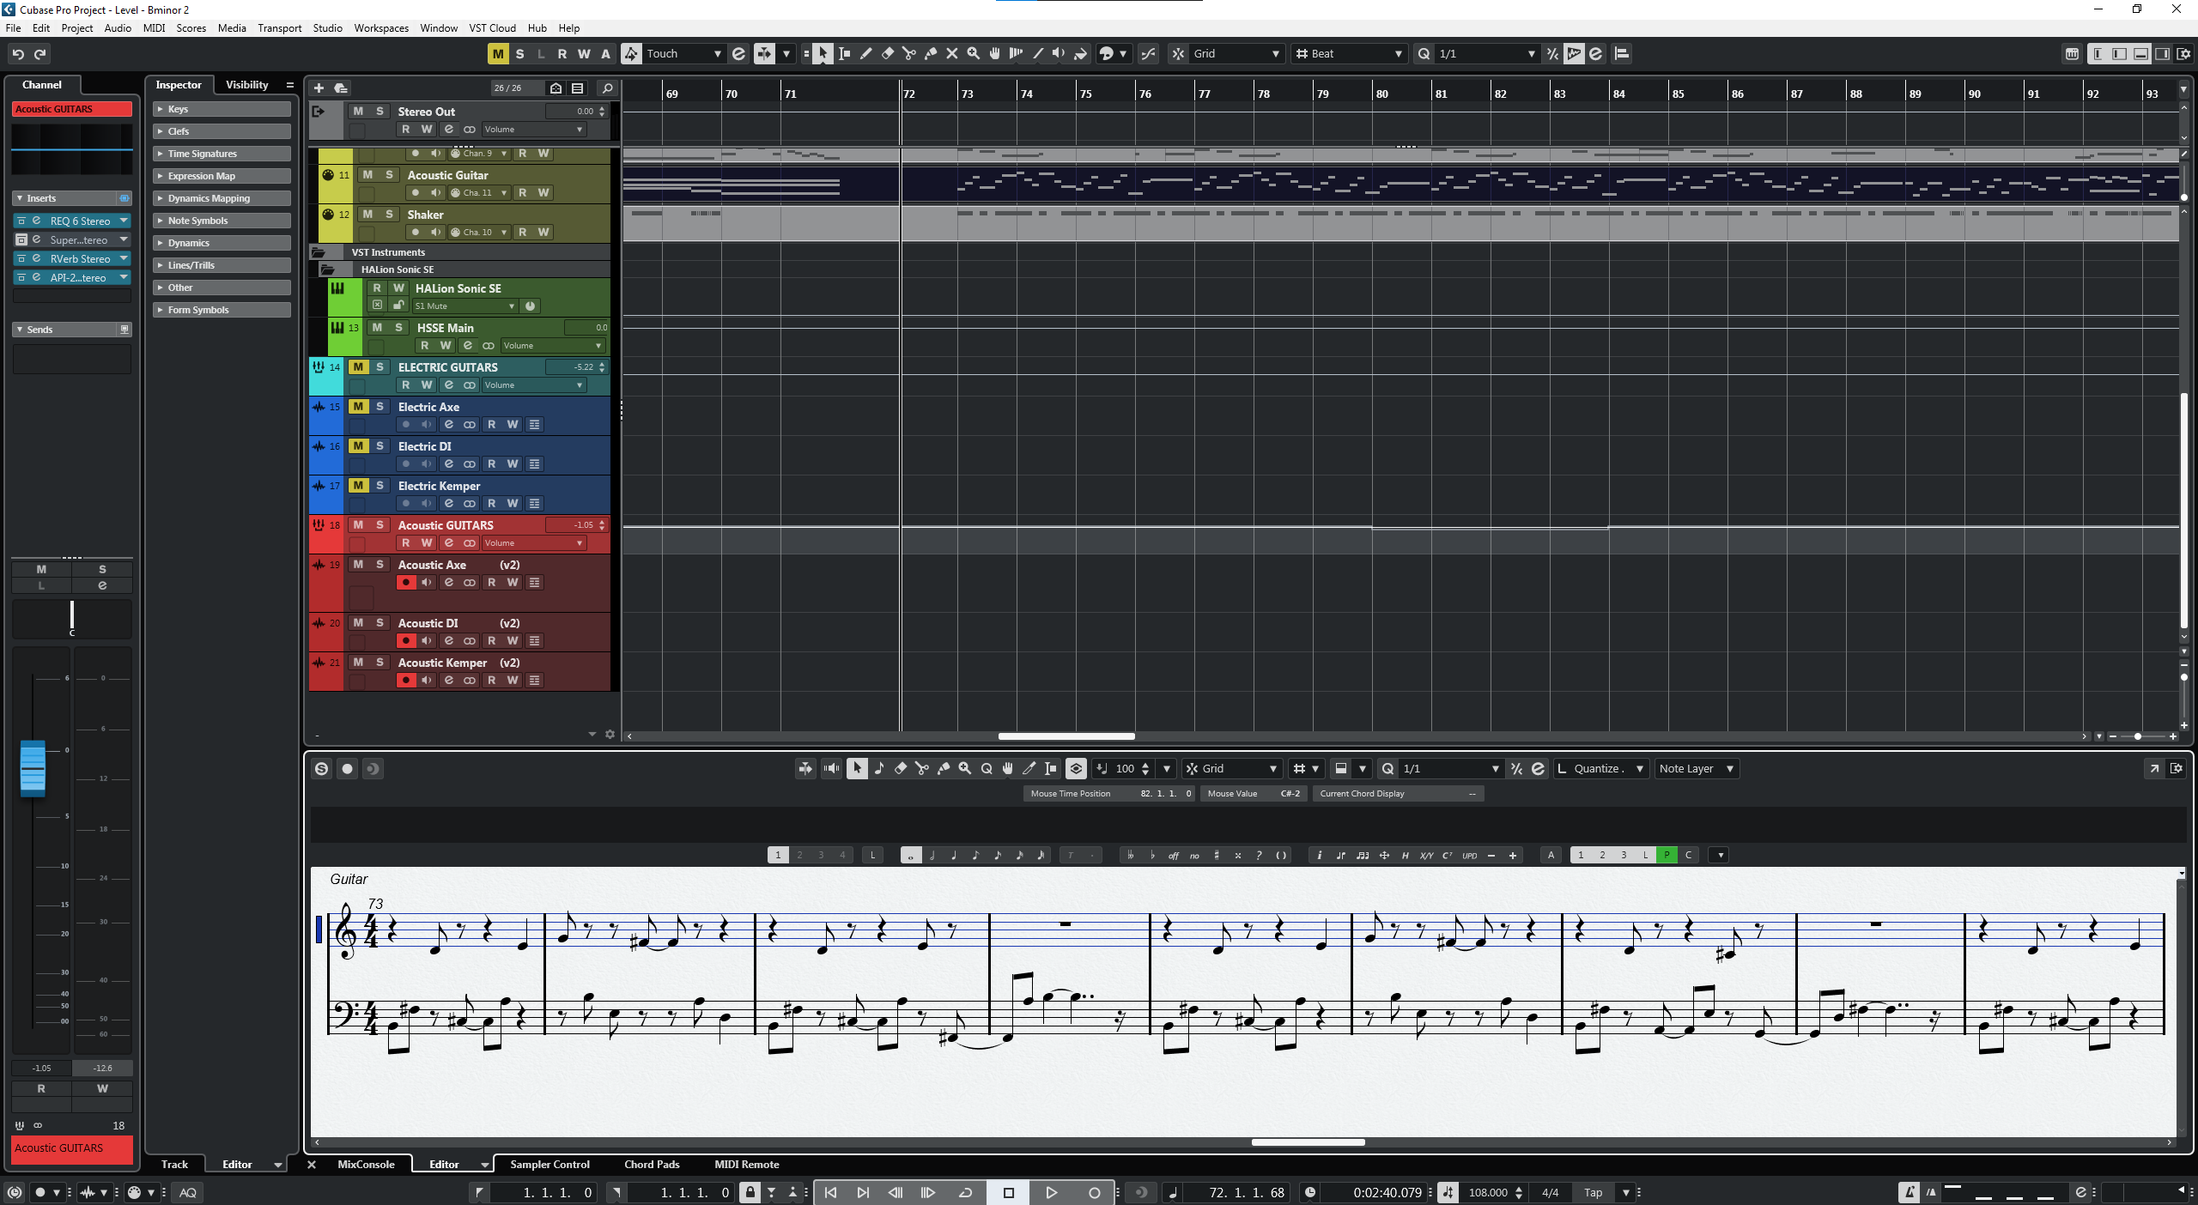Activate the Cycle loop button
2198x1205 pixels.
[x=965, y=1192]
